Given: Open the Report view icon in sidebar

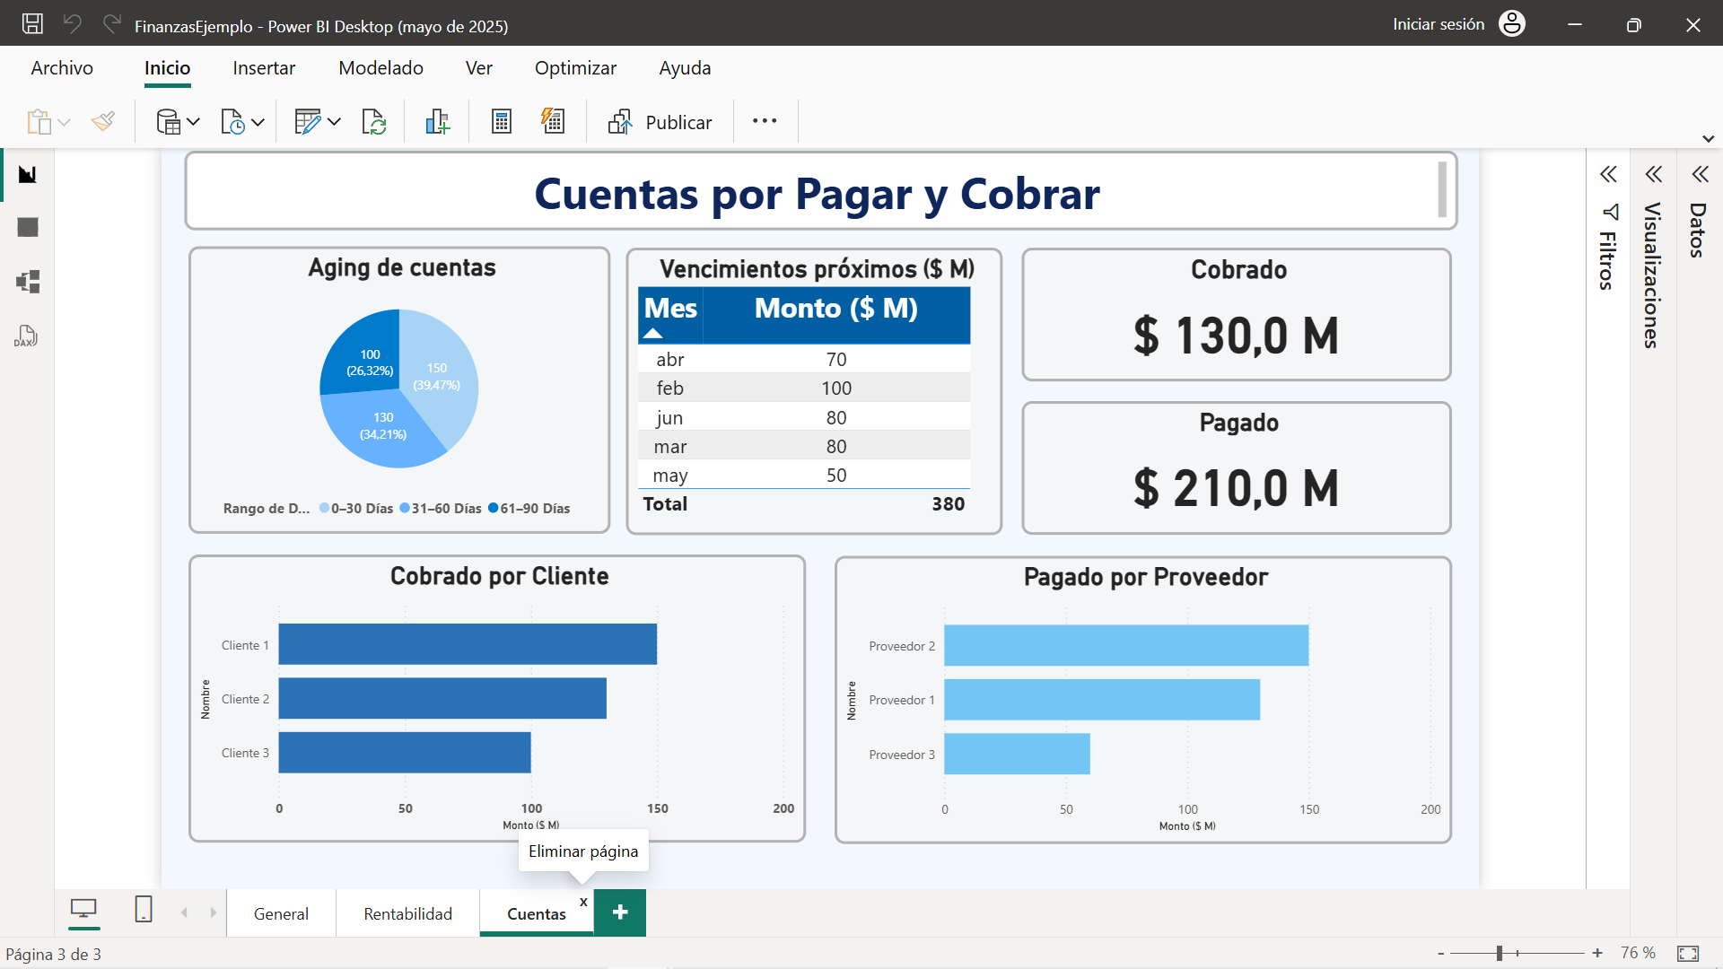Looking at the screenshot, I should [x=28, y=174].
